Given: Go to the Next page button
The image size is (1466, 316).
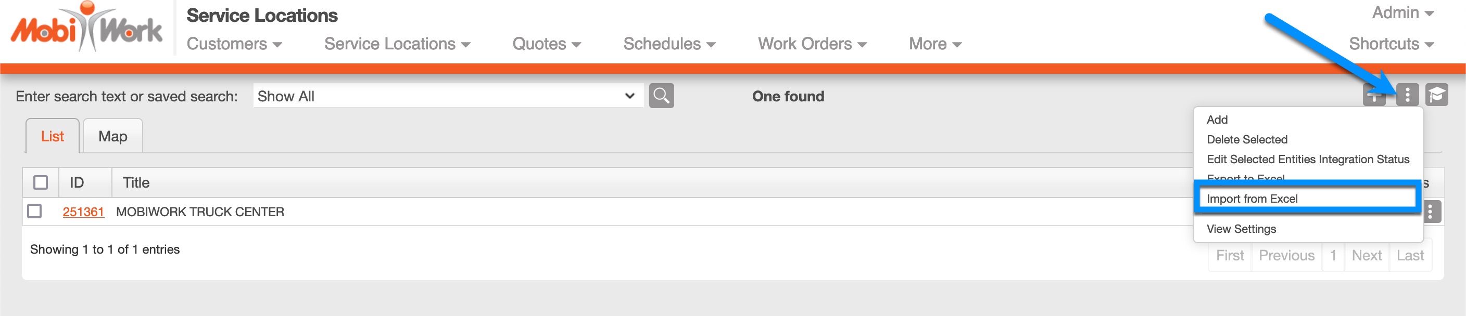Looking at the screenshot, I should [1366, 256].
